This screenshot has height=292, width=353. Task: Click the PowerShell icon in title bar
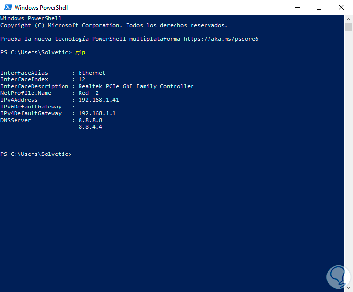(x=7, y=8)
